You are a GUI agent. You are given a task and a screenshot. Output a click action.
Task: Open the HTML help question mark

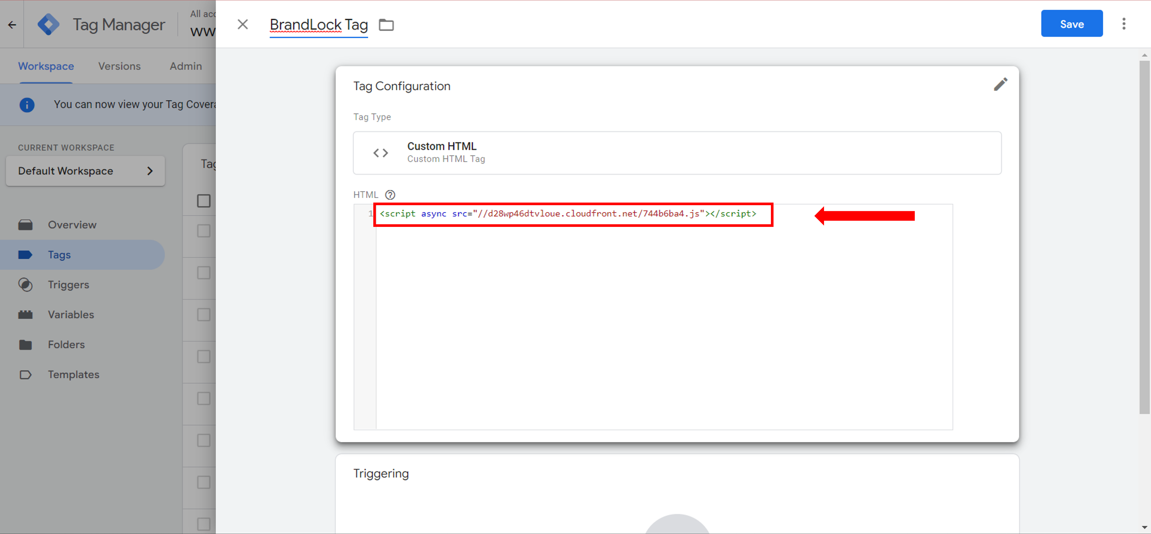click(390, 195)
